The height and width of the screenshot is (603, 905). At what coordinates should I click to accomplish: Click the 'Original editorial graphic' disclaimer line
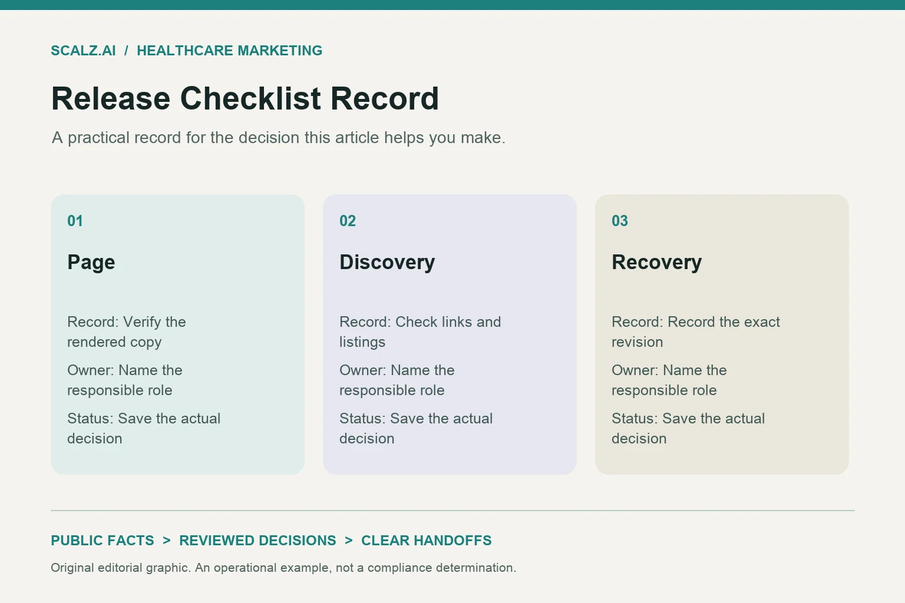tap(283, 568)
